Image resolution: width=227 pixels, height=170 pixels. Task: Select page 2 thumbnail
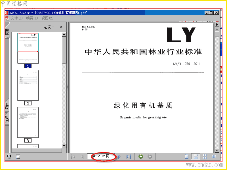click(x=28, y=85)
